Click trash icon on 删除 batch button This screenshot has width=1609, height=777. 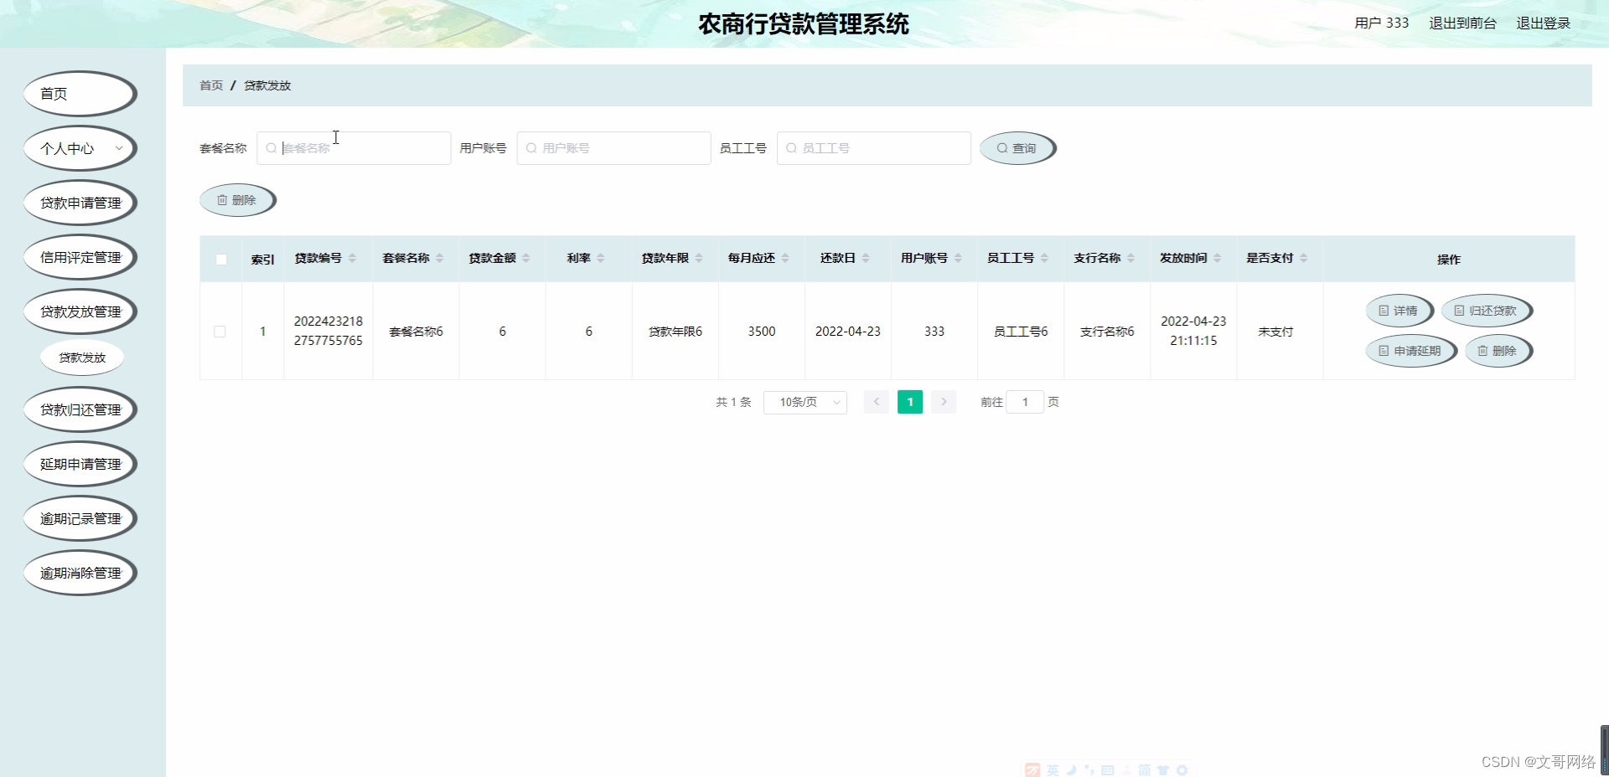point(222,200)
